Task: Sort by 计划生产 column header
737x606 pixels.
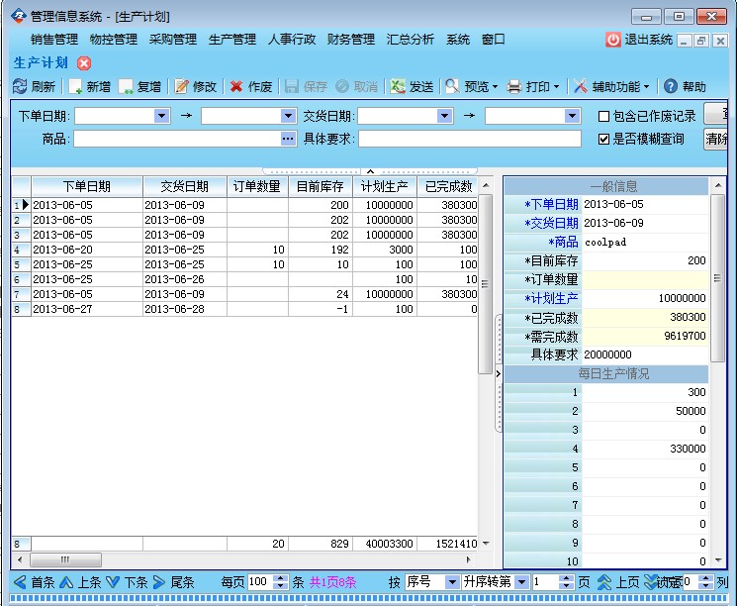Action: click(x=385, y=187)
